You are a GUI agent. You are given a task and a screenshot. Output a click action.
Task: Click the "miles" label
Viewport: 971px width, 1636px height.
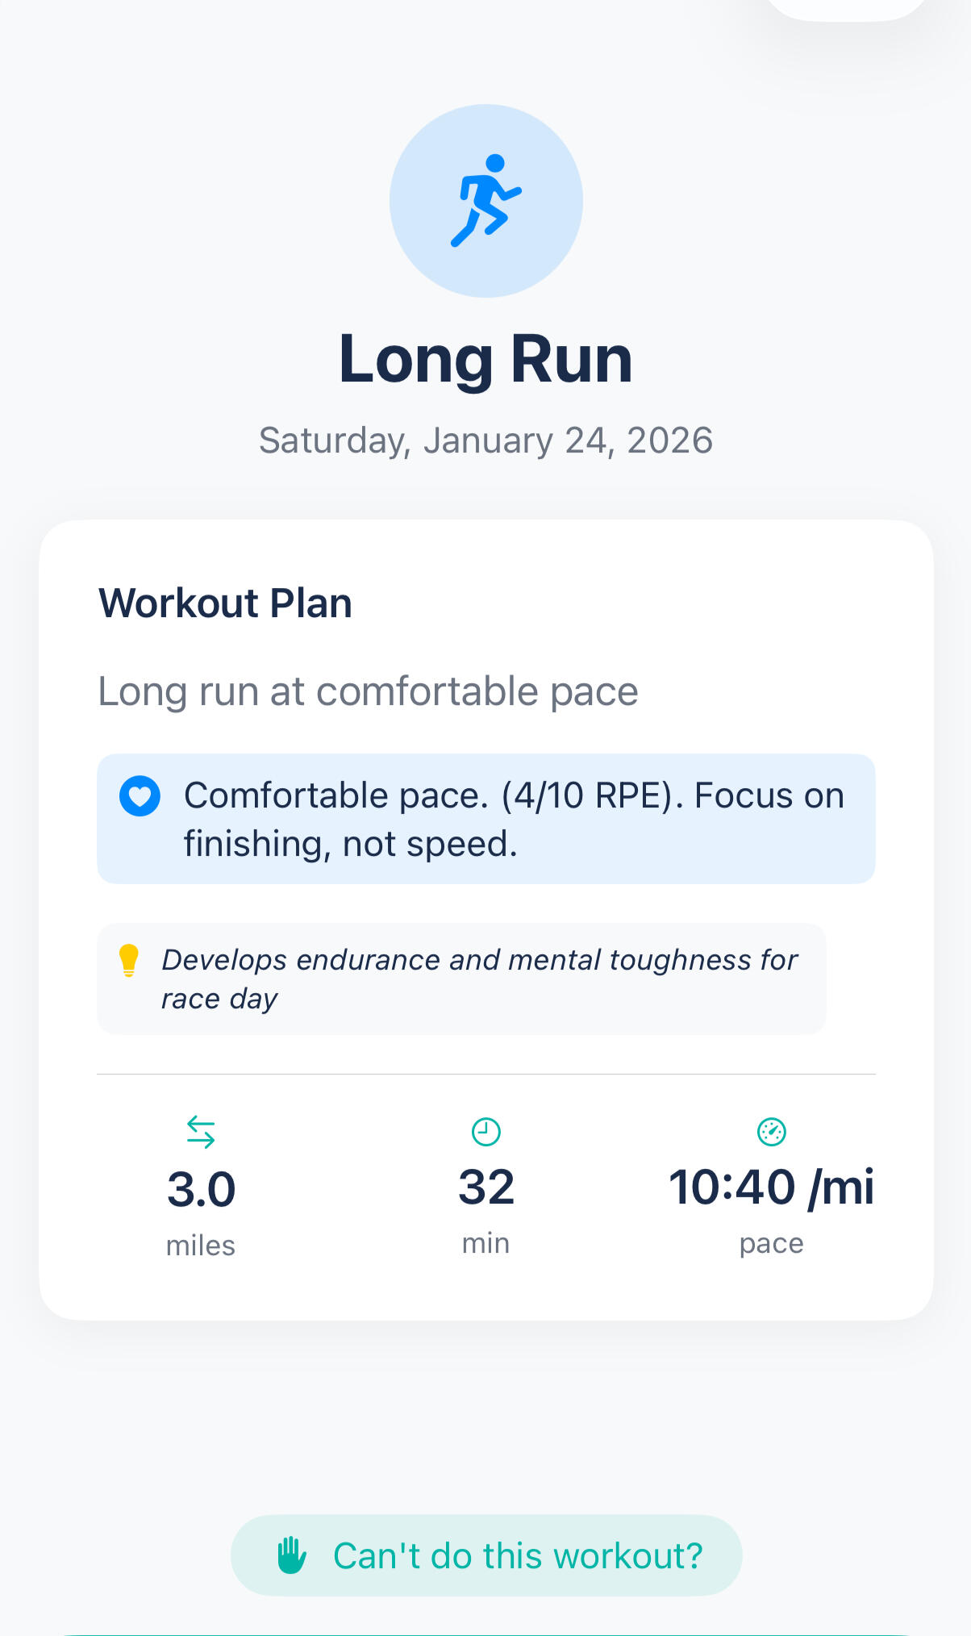(x=201, y=1246)
